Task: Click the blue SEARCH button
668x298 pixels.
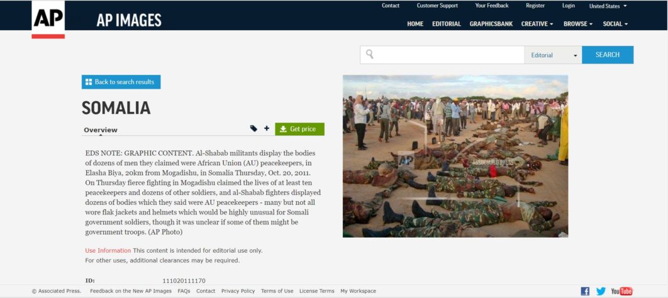Action: (607, 55)
